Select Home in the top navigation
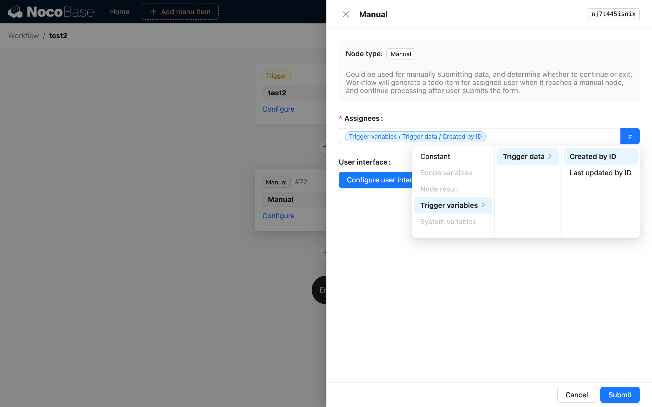The width and height of the screenshot is (652, 407). [x=119, y=12]
